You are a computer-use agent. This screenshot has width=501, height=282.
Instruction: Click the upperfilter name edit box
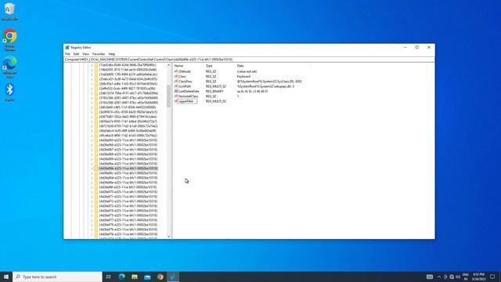[187, 101]
